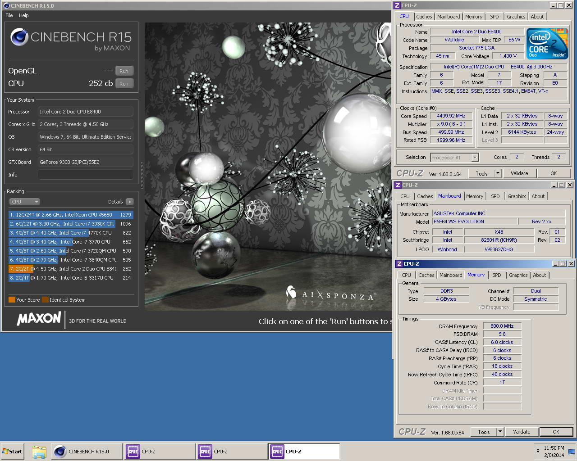This screenshot has height=461, width=577.
Task: Click the Start button on taskbar
Action: coord(12,452)
